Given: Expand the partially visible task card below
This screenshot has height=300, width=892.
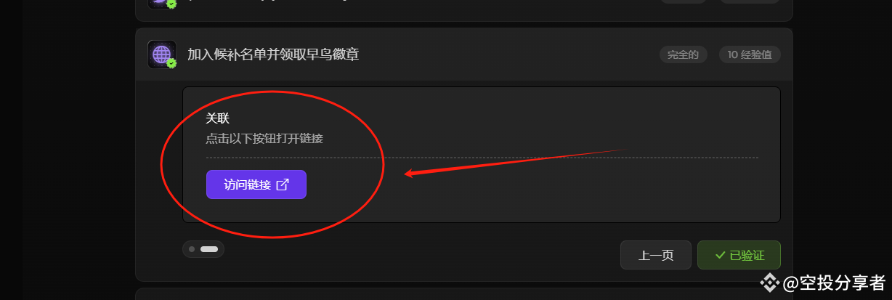Looking at the screenshot, I should [x=463, y=294].
